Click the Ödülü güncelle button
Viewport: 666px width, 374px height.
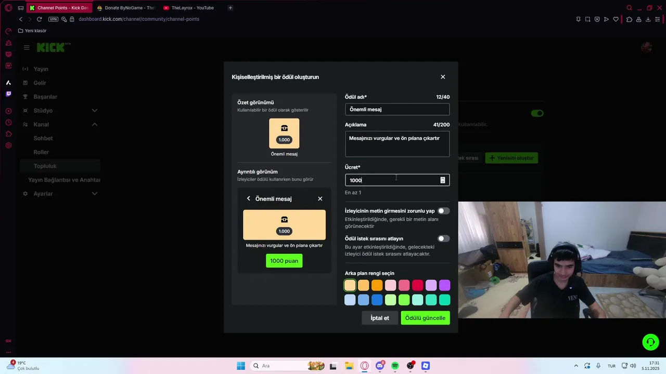click(425, 318)
